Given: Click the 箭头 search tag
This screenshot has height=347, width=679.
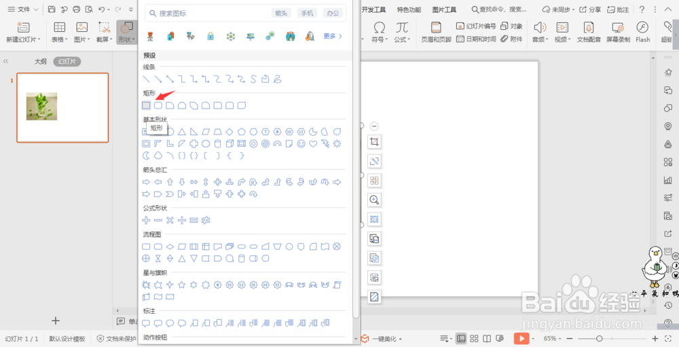Looking at the screenshot, I should [282, 14].
